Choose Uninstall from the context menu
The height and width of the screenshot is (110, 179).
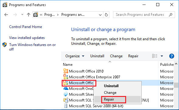pyautogui.click(x=111, y=86)
